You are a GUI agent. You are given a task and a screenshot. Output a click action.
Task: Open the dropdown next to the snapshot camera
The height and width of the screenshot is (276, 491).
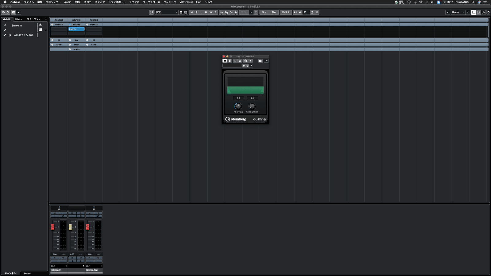click(x=18, y=12)
